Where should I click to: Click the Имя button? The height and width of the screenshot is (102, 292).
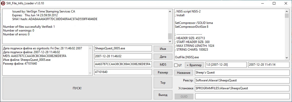pos(163,49)
